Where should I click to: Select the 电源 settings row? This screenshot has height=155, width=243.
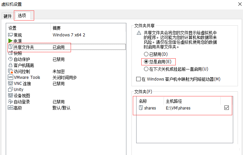pos(66,41)
